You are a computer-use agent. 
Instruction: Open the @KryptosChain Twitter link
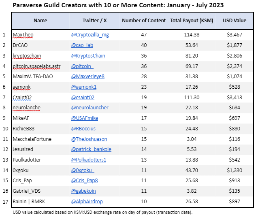[88, 56]
